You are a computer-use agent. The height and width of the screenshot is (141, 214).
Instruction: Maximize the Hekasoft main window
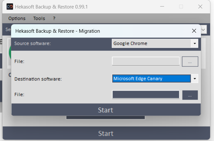click(x=181, y=7)
